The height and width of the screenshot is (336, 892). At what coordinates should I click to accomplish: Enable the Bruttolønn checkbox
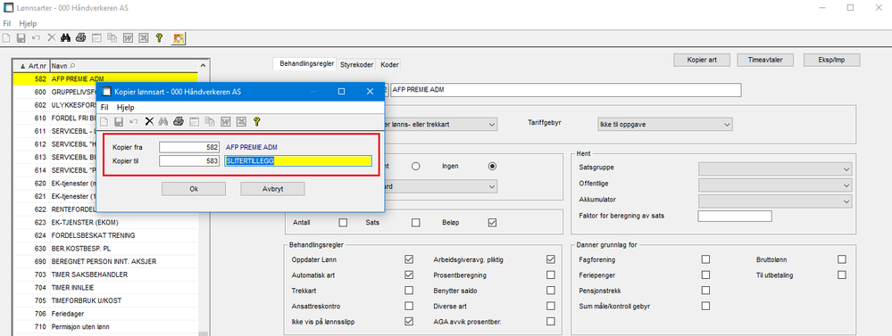click(x=842, y=259)
